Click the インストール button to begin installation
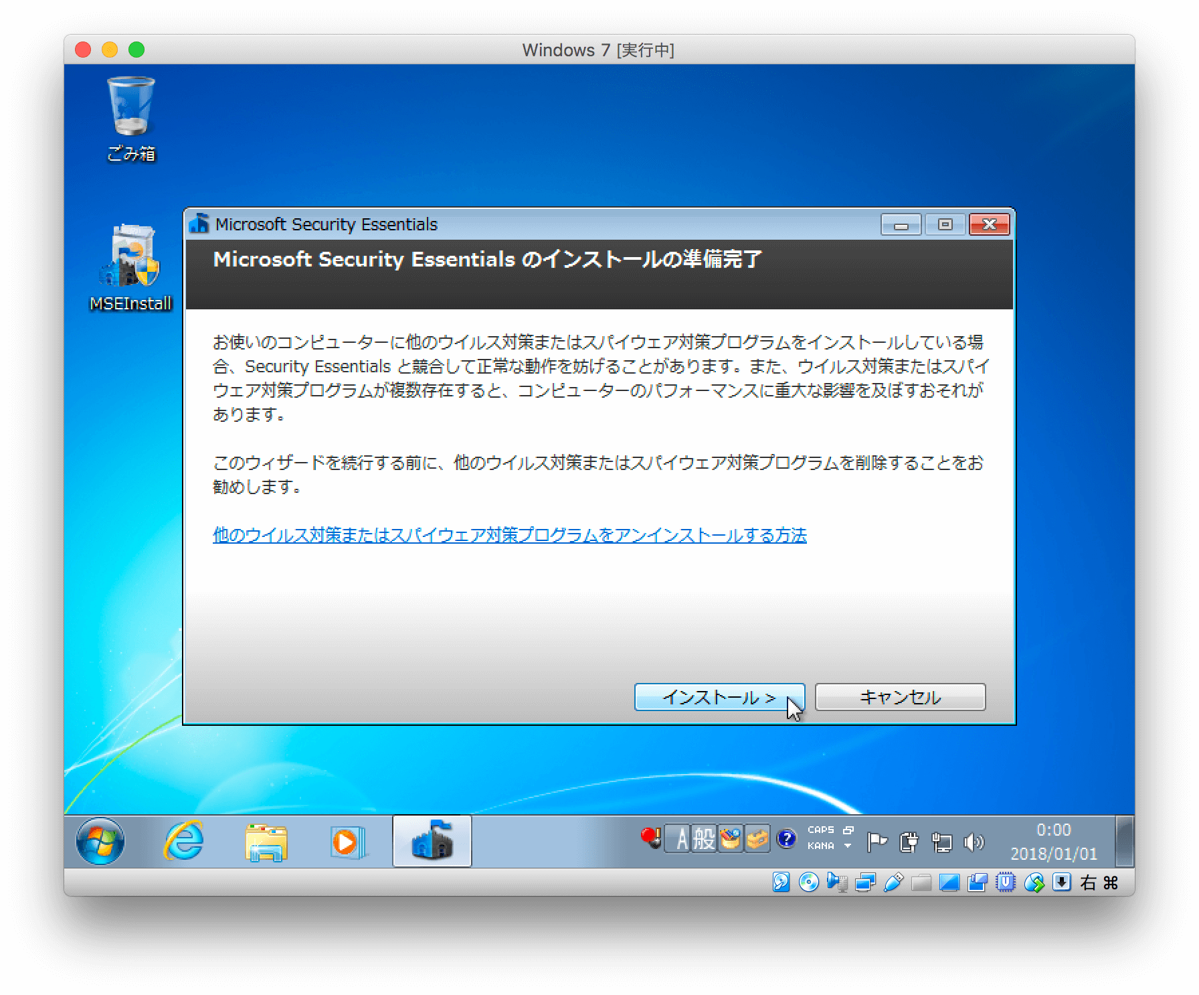Viewport: 1199px width, 995px height. point(719,696)
